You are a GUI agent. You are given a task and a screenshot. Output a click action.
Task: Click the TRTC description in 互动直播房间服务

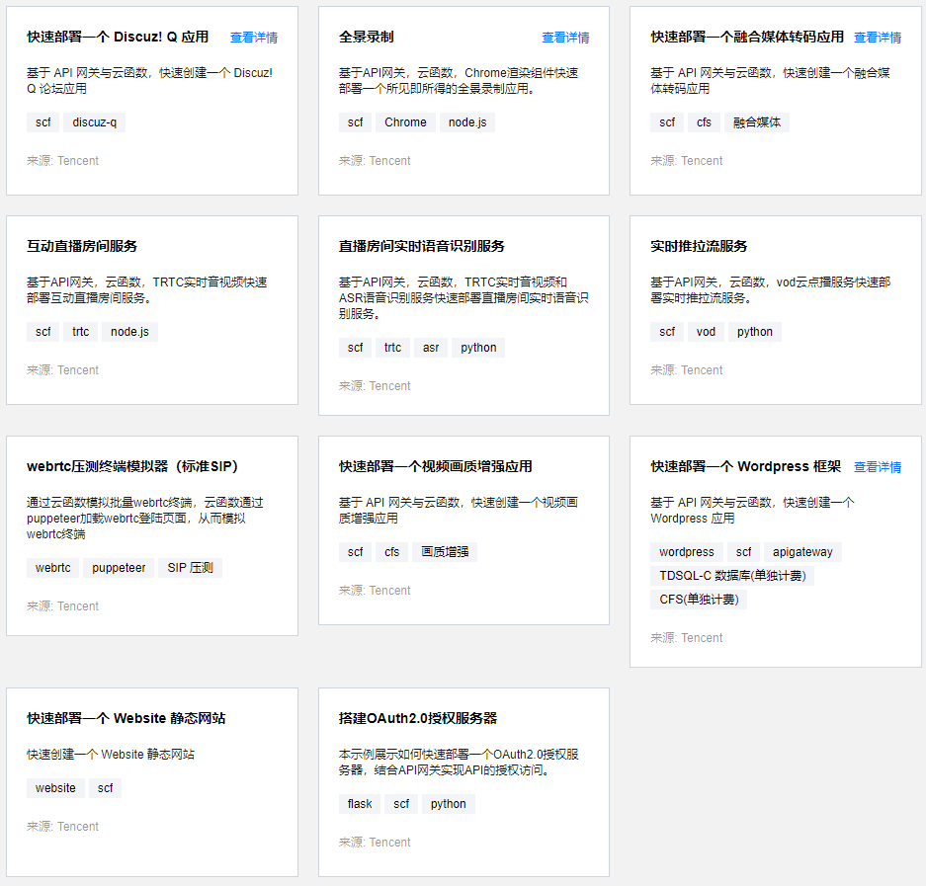[147, 289]
